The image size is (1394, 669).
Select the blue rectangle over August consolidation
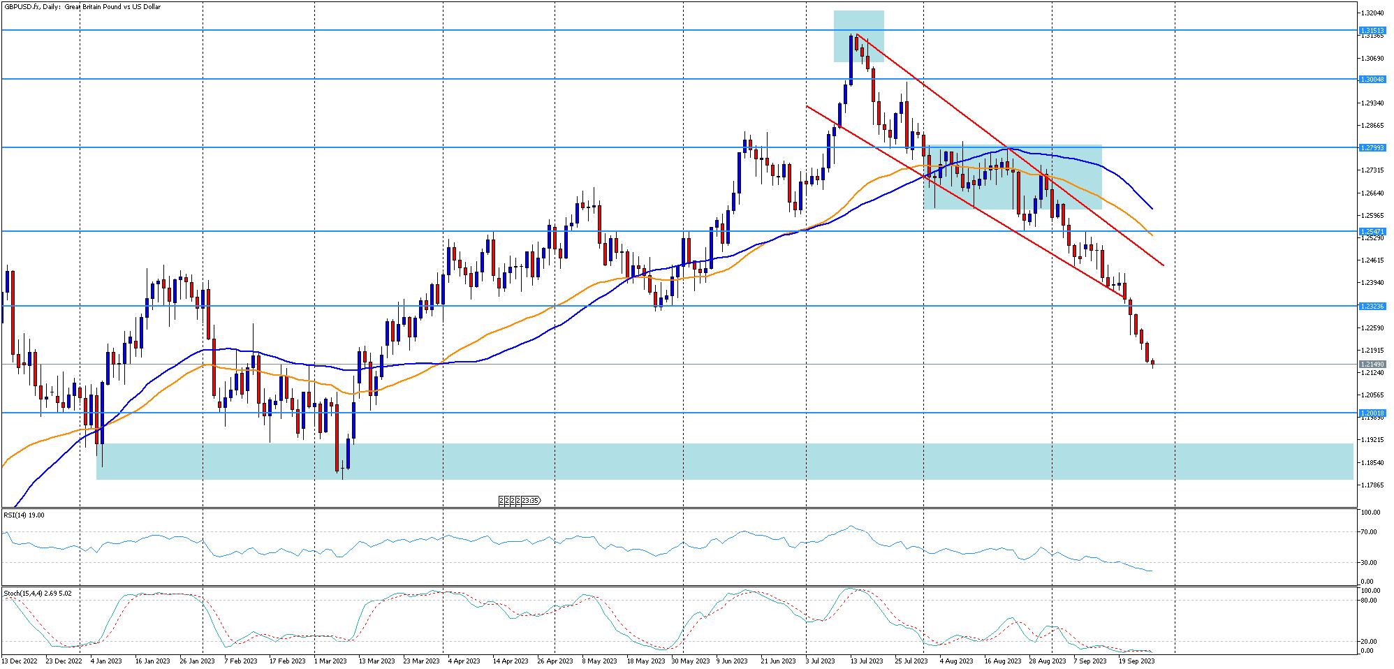tap(1013, 177)
